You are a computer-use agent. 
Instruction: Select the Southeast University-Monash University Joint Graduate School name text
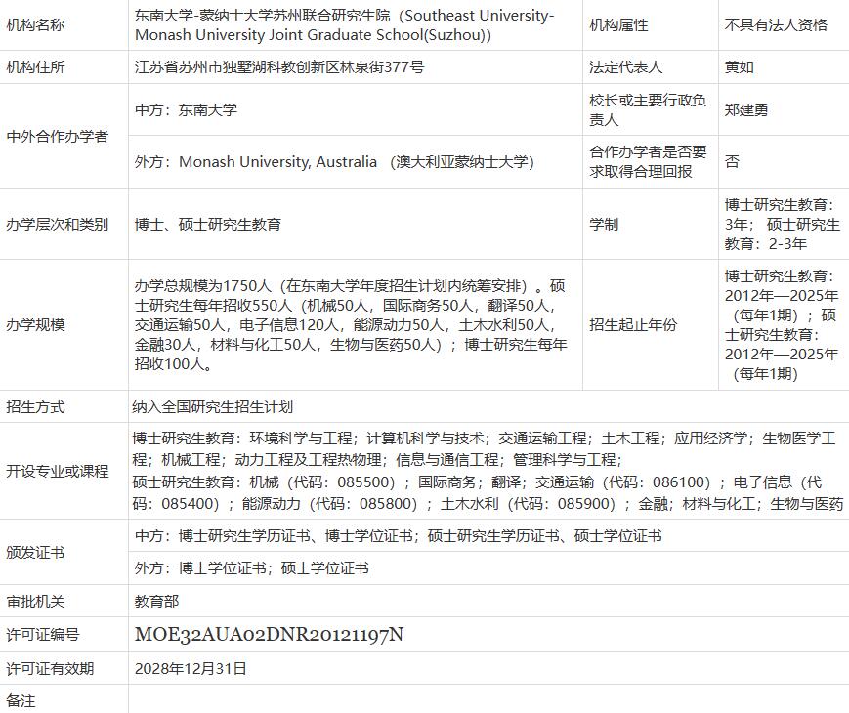coord(344,24)
